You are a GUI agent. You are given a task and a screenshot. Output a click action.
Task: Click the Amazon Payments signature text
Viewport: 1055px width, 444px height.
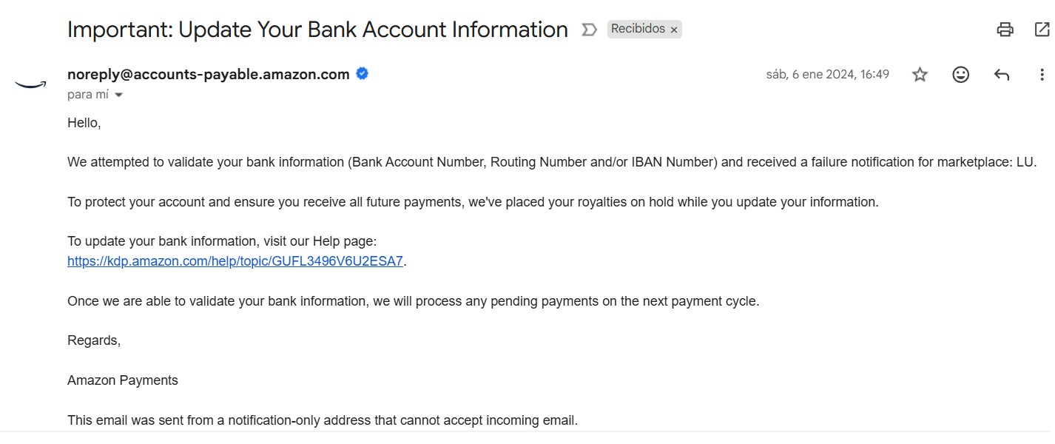point(123,380)
